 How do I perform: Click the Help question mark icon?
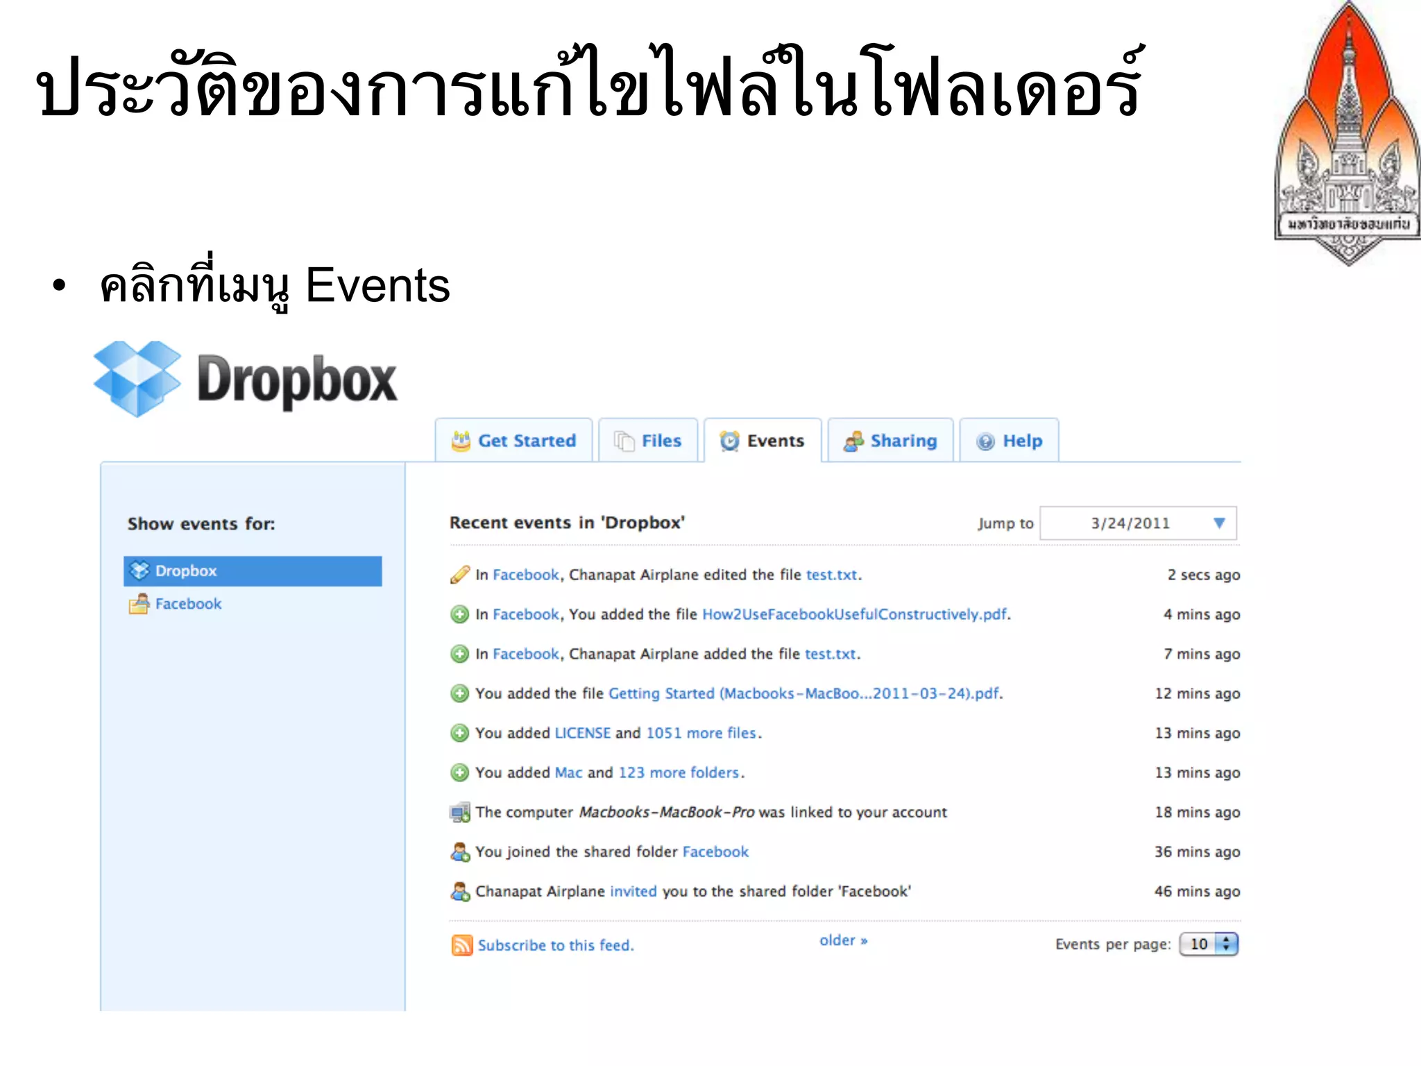[985, 441]
